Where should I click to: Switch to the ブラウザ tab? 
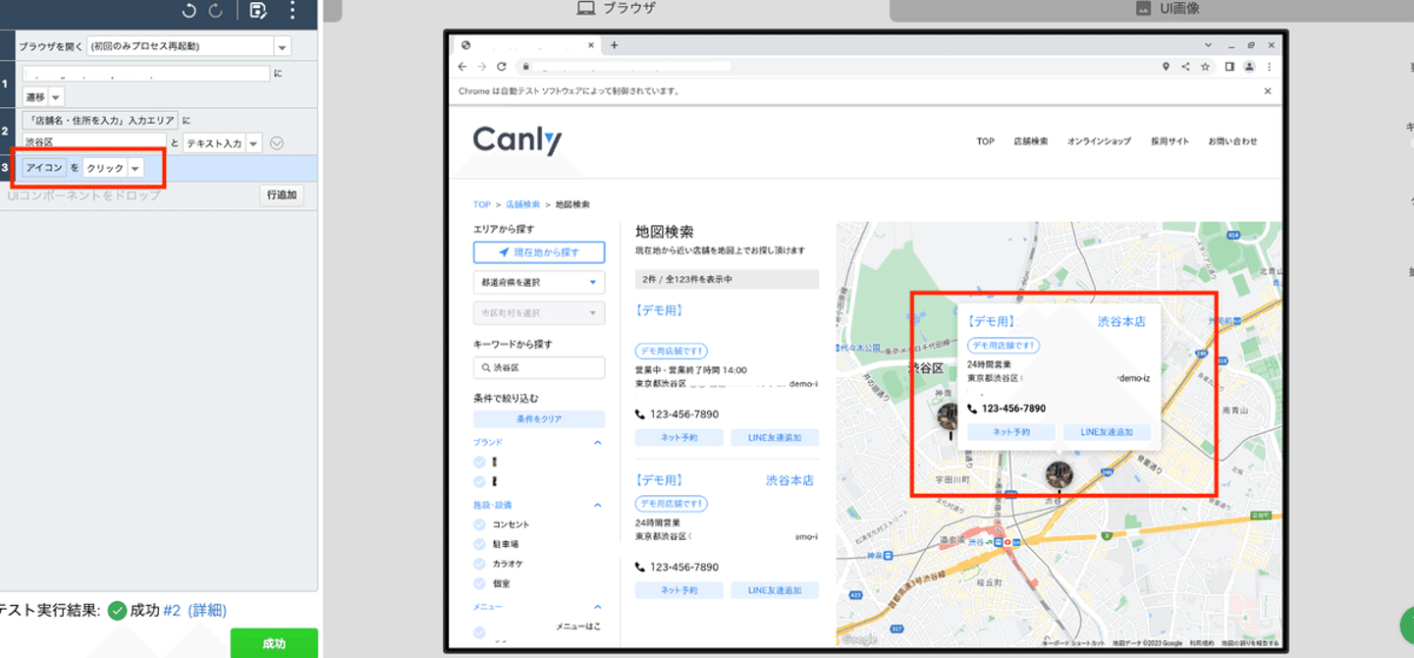616,9
